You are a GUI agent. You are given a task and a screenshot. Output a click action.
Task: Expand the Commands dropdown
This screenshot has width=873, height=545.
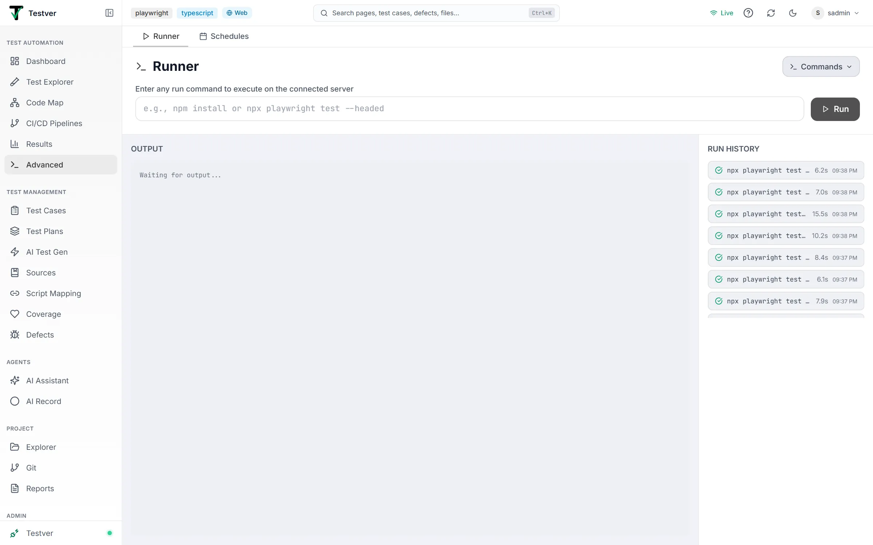coord(821,66)
